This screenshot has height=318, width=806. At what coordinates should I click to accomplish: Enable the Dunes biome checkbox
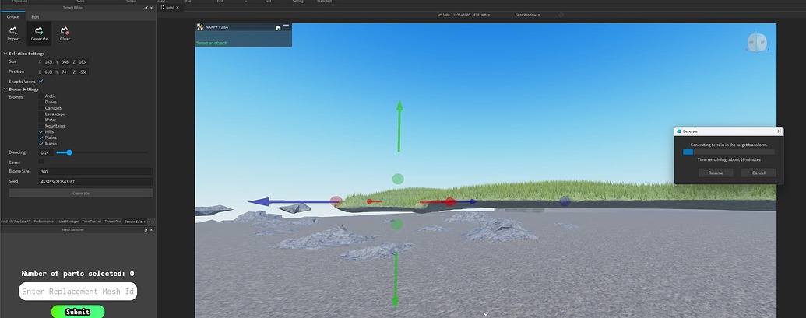41,102
